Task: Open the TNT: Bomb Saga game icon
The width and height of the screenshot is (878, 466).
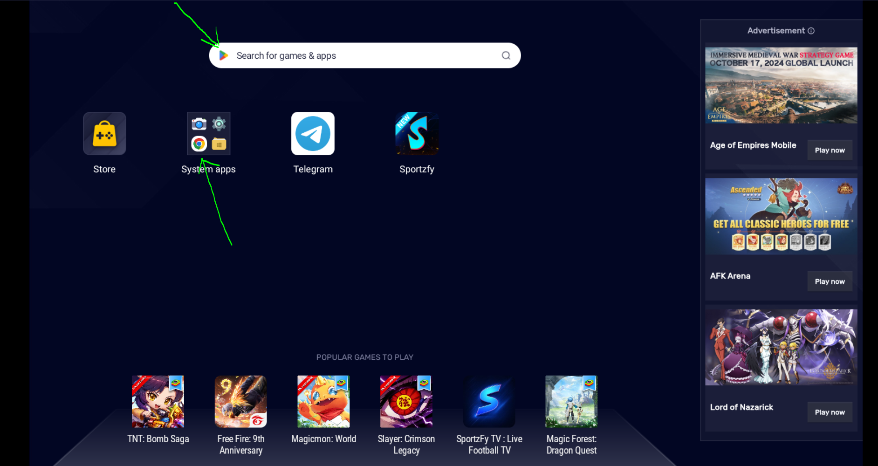Action: pyautogui.click(x=158, y=402)
